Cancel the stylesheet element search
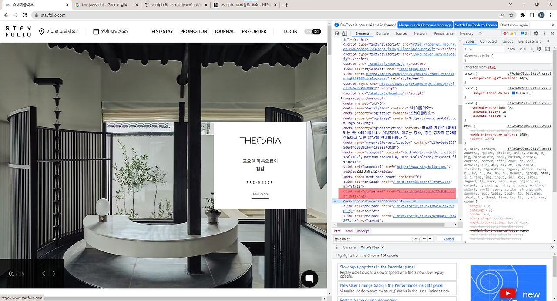 coord(449,239)
